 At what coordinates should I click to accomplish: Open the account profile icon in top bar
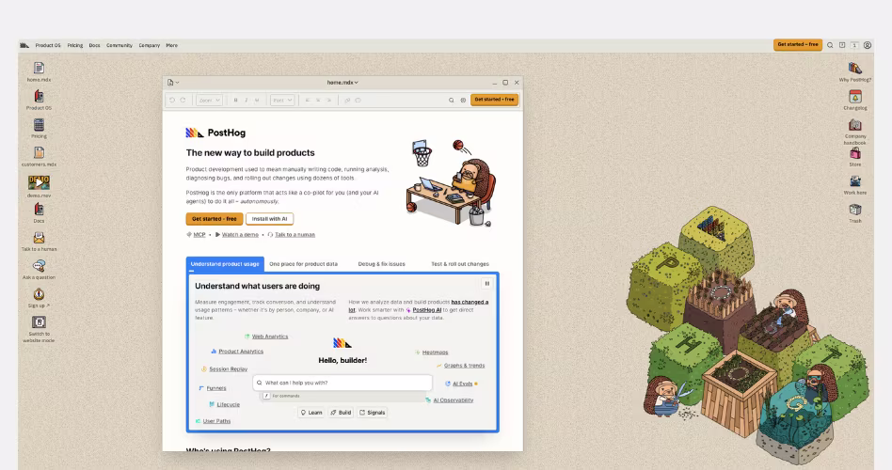pyautogui.click(x=868, y=45)
